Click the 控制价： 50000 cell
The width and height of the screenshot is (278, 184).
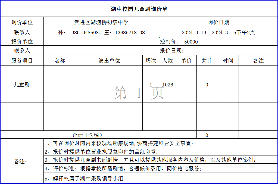(x=218, y=41)
